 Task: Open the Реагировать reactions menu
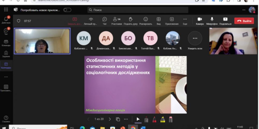[146, 21]
